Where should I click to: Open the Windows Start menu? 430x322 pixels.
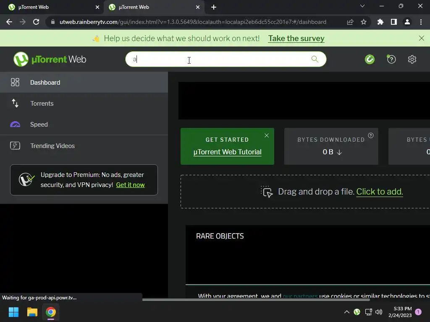point(13,312)
